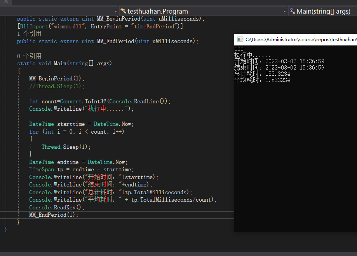Click the WriteLine "结束时间" code line
The image size is (357, 256).
point(91,185)
